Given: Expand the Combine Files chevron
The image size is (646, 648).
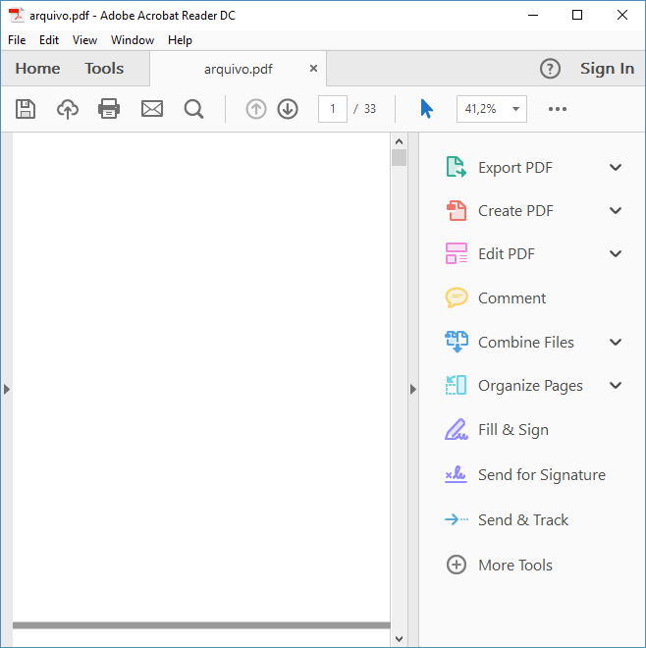Looking at the screenshot, I should 616,342.
